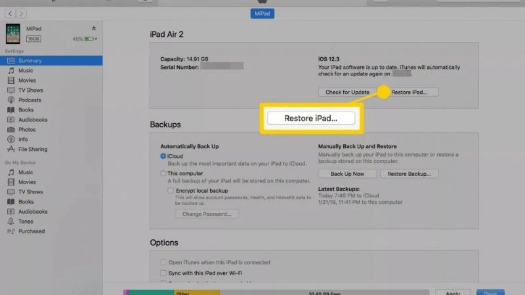The image size is (525, 295).
Task: Select the MiPad device tab button
Action: pos(262,14)
